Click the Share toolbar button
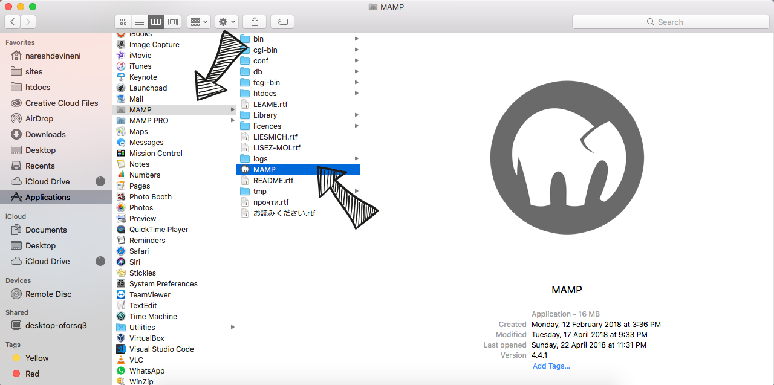The width and height of the screenshot is (774, 385). [255, 22]
